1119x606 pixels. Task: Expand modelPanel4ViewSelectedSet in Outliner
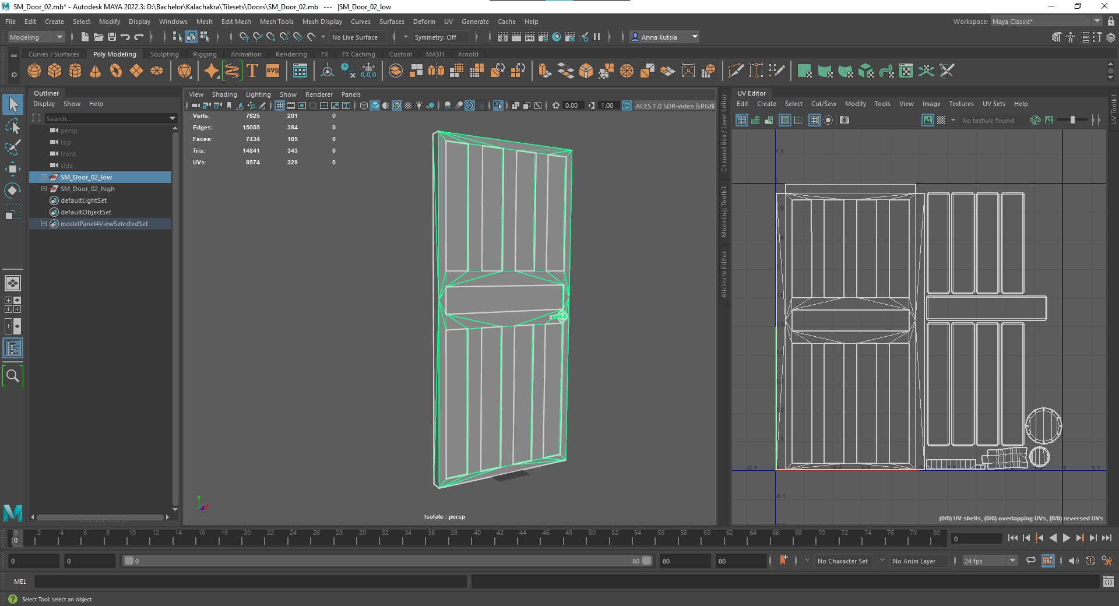pos(44,224)
